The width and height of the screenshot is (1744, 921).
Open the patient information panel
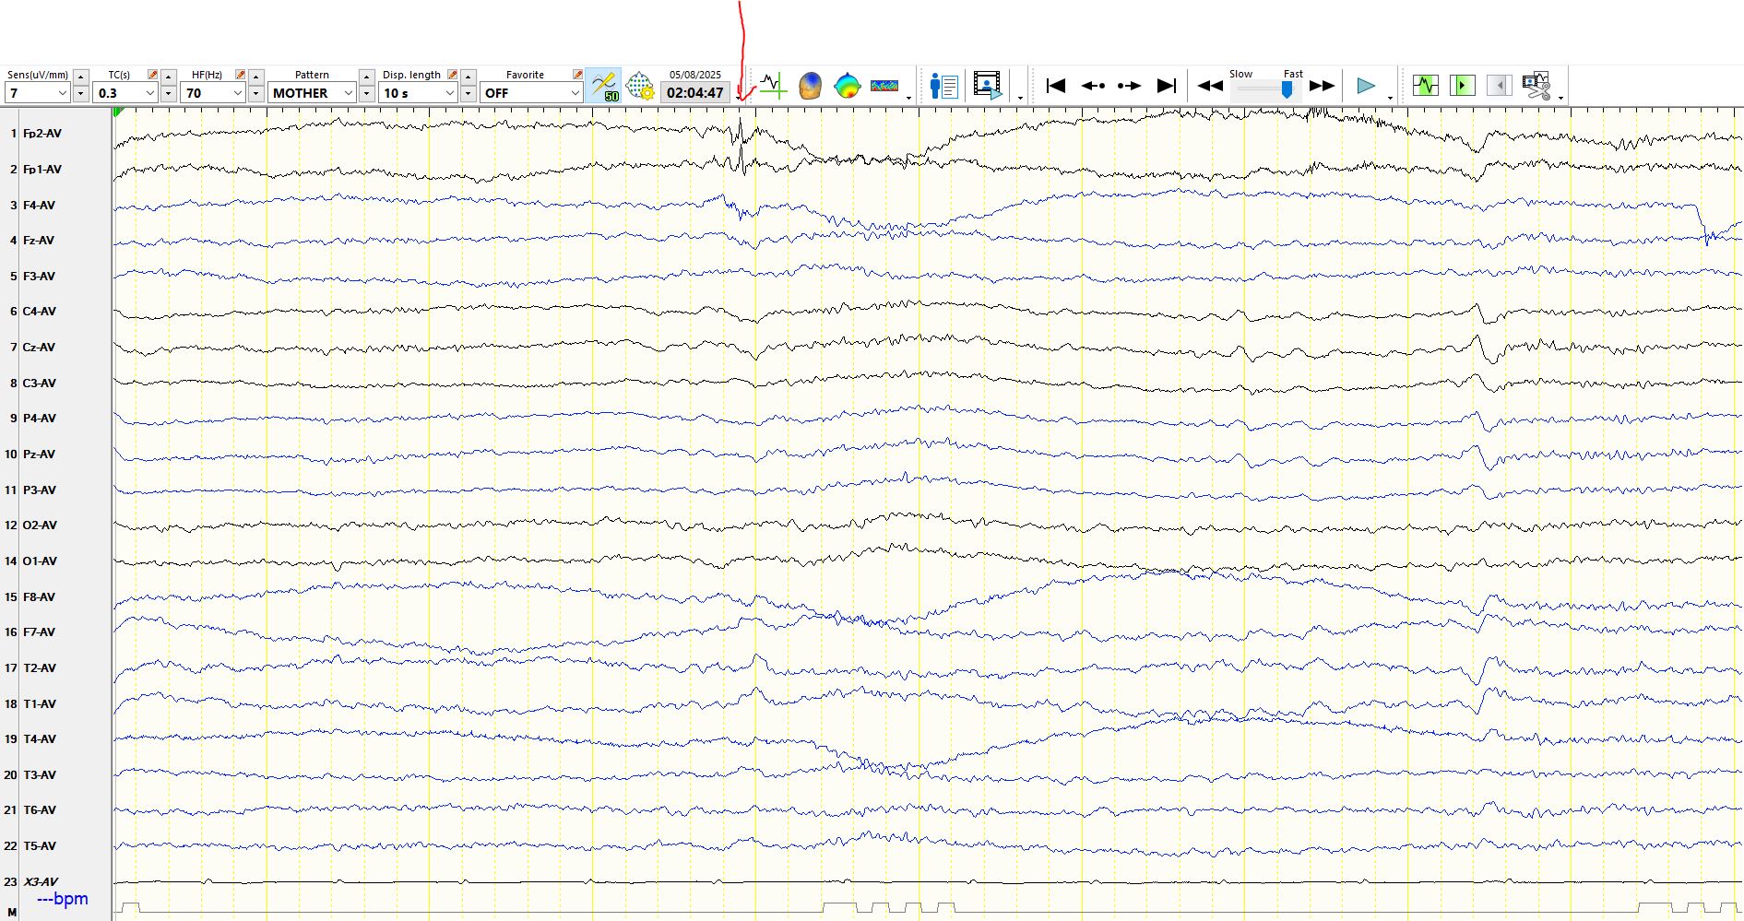944,86
